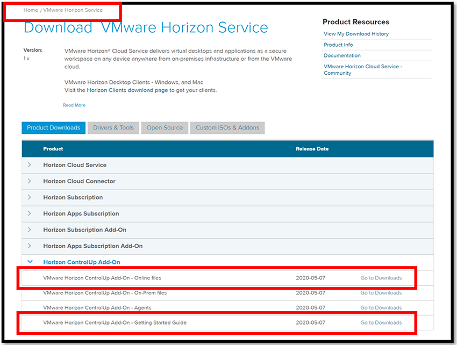Screen dimensions: 457x345
Task: Click the 1.x version value
Action: pyautogui.click(x=26, y=59)
